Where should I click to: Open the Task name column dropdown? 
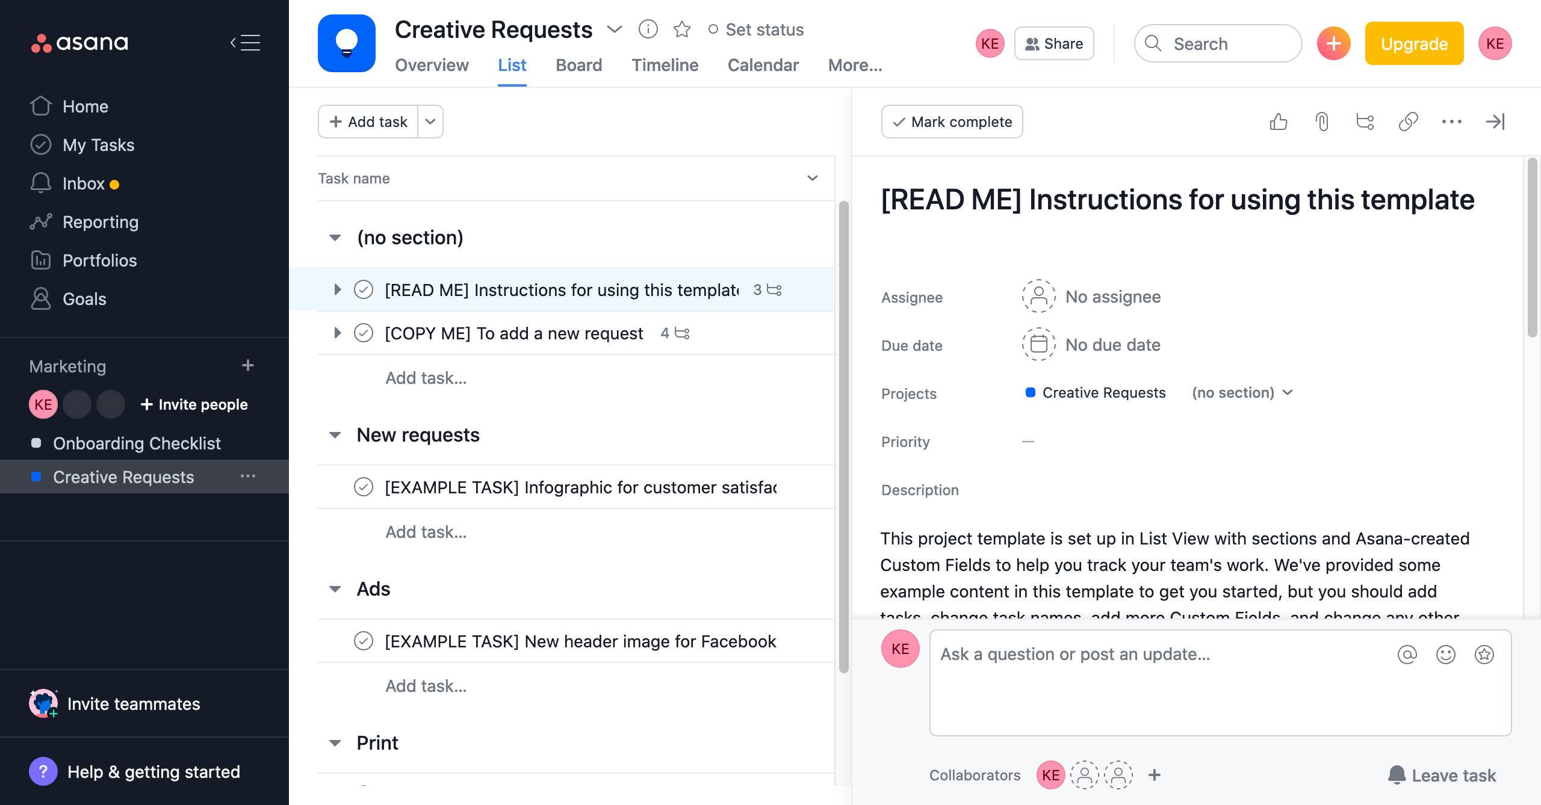(x=812, y=178)
